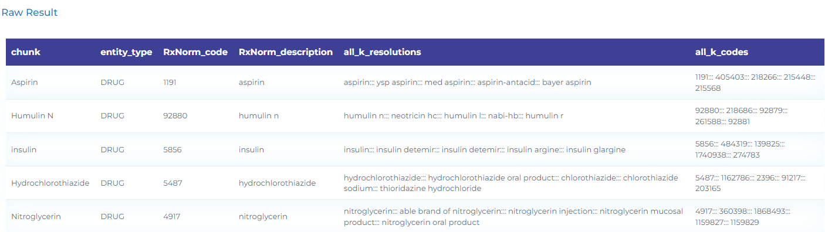This screenshot has height=232, width=825.
Task: Select the RxNorm_description column header
Action: click(x=286, y=52)
